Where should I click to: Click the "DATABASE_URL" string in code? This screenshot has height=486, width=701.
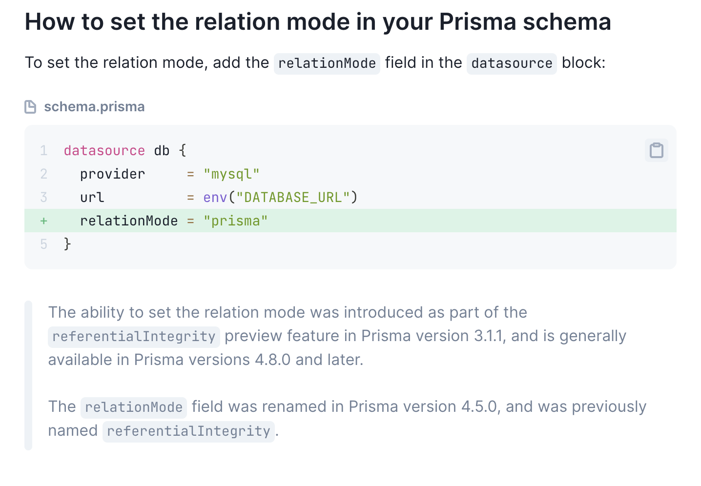[293, 197]
